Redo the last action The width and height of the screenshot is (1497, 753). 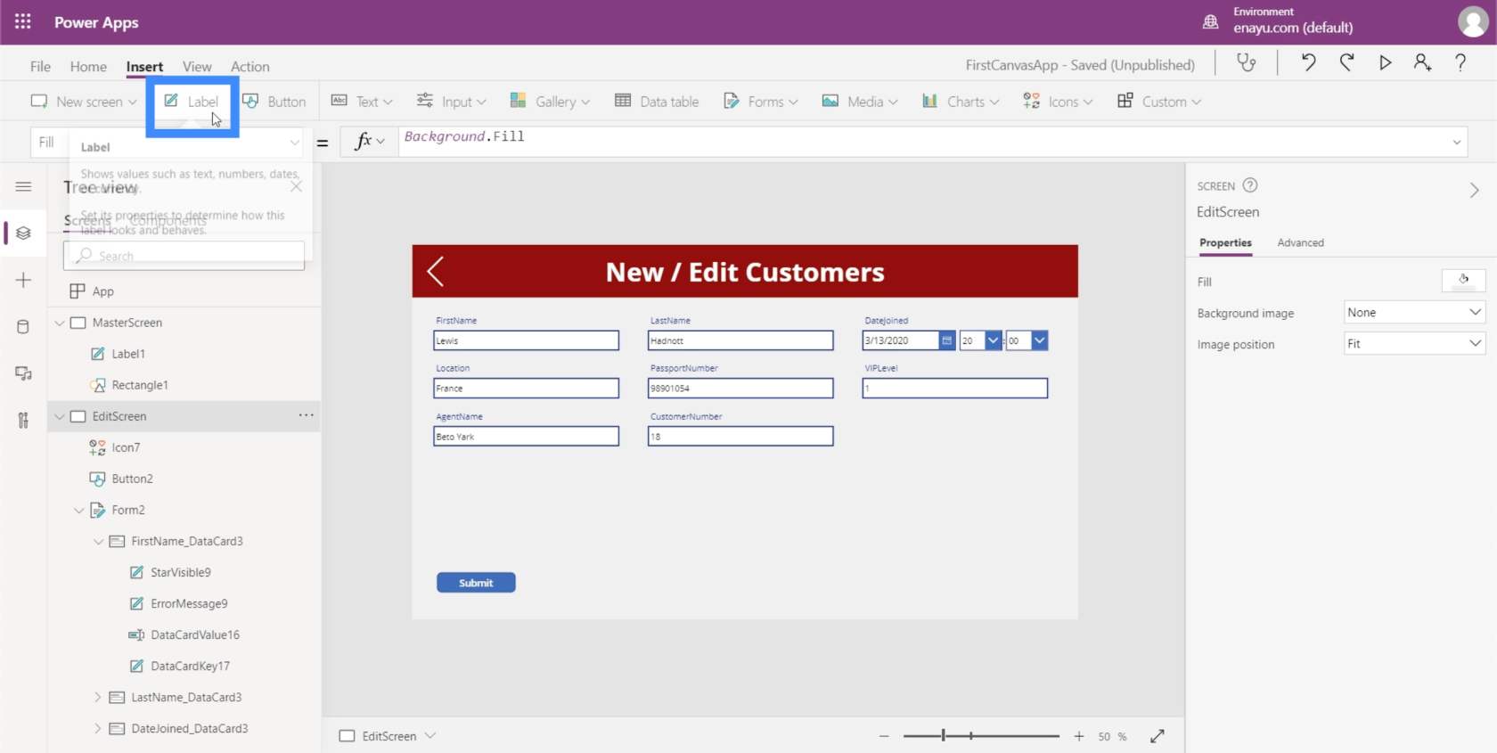[1347, 62]
